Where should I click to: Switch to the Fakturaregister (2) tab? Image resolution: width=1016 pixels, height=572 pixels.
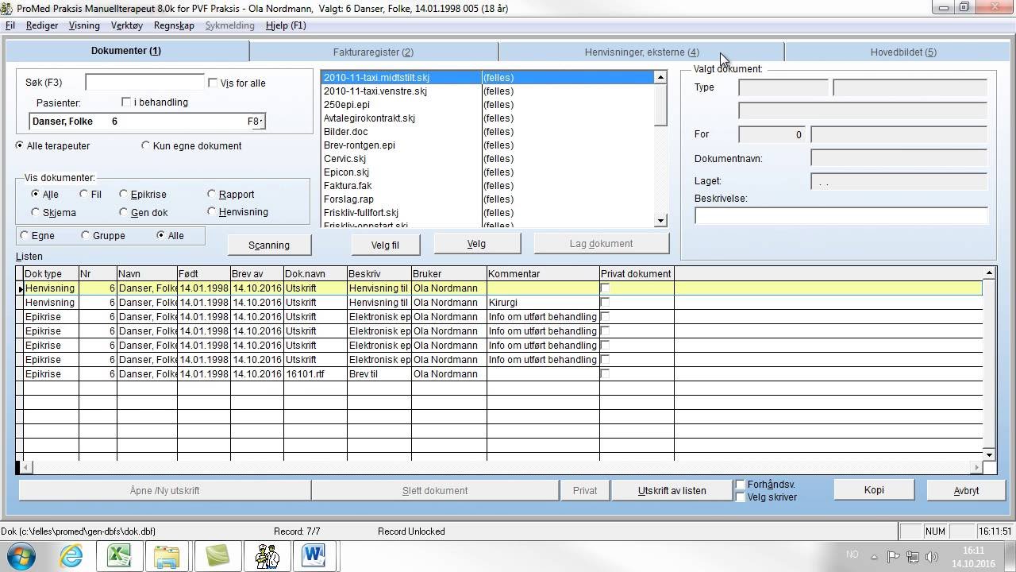[373, 52]
